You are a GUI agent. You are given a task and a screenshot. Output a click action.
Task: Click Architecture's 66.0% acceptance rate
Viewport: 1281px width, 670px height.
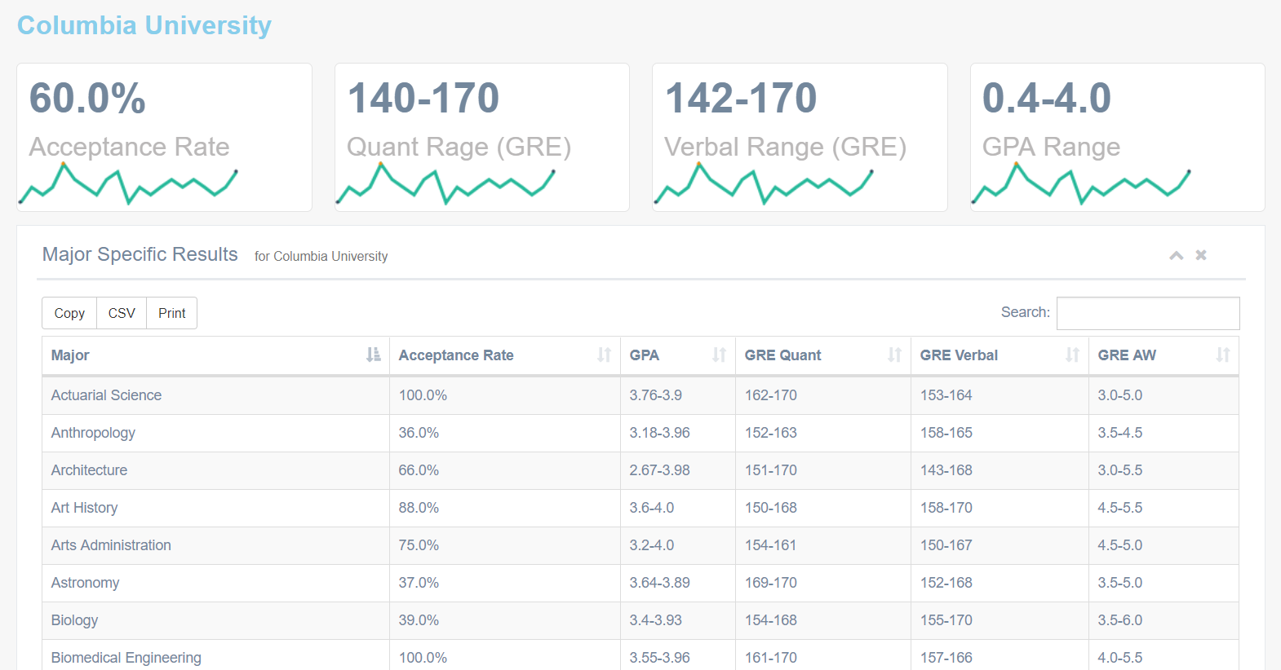coord(419,470)
